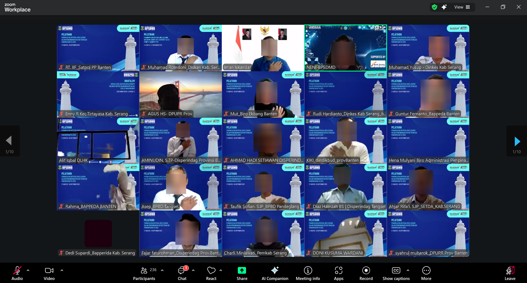Open the Participants panel
The height and width of the screenshot is (283, 527).
(x=144, y=273)
